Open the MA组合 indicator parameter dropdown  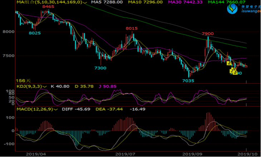(85, 3)
